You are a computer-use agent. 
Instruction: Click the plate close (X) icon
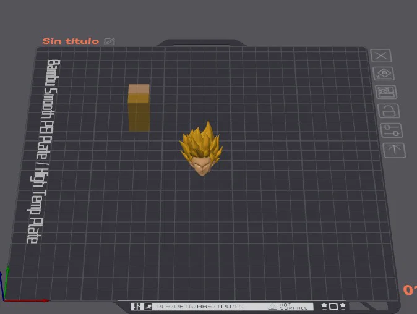click(381, 56)
